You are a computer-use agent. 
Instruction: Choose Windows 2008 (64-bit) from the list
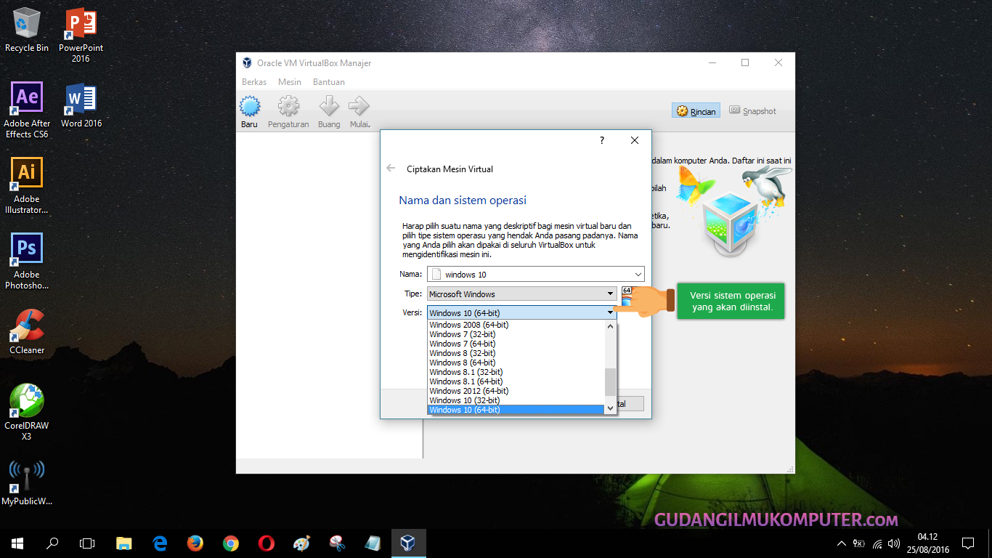tap(516, 325)
